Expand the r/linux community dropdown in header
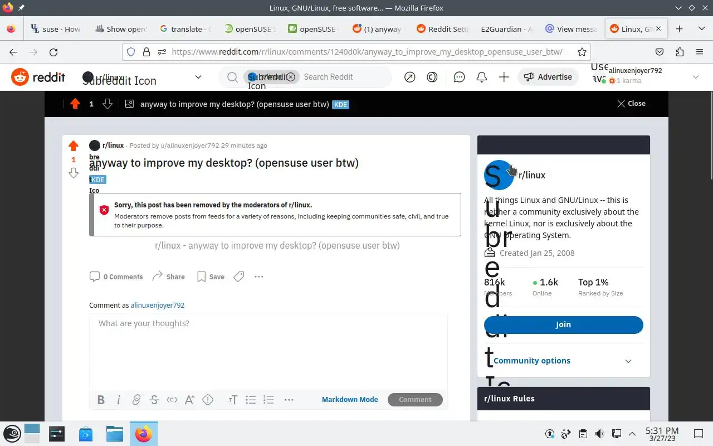The width and height of the screenshot is (713, 446). 198,77
